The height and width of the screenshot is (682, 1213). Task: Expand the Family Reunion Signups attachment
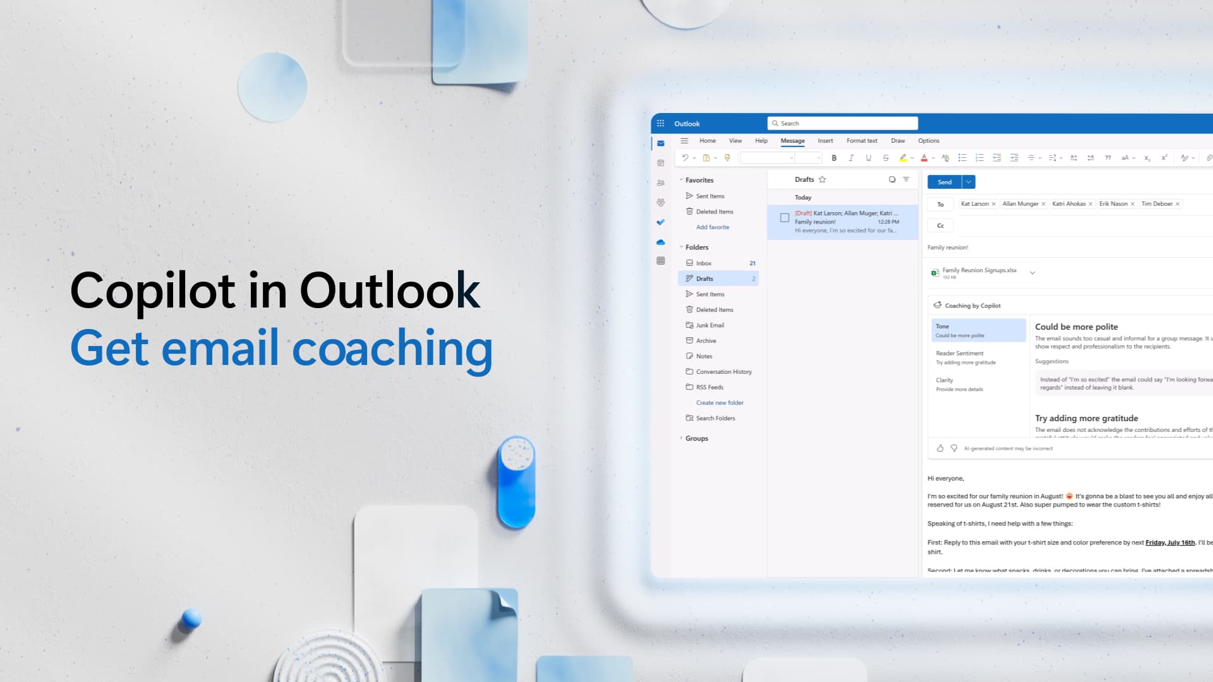click(1032, 272)
